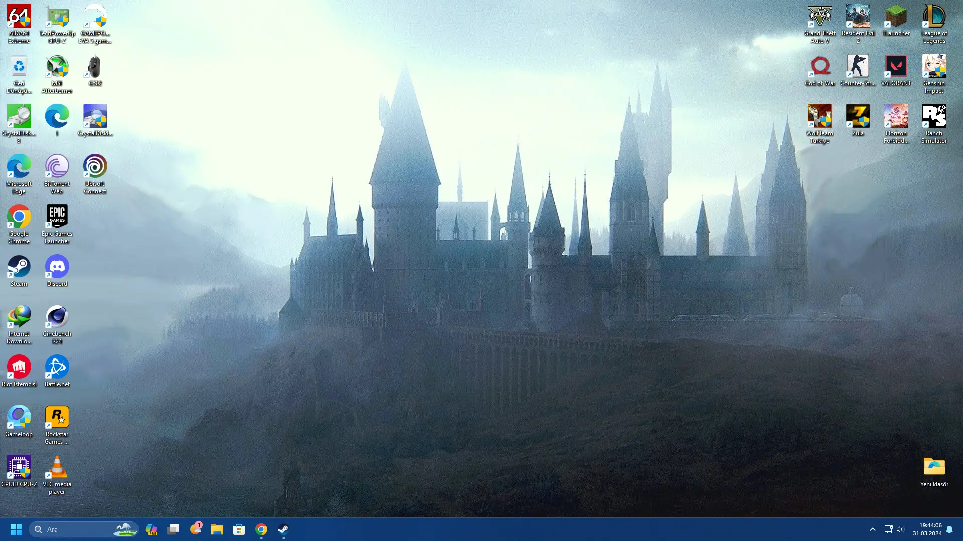Select the Steam desktop icon

pos(19,271)
